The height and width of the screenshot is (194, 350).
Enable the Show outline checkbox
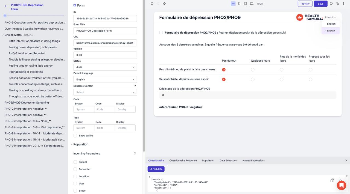coord(75,136)
